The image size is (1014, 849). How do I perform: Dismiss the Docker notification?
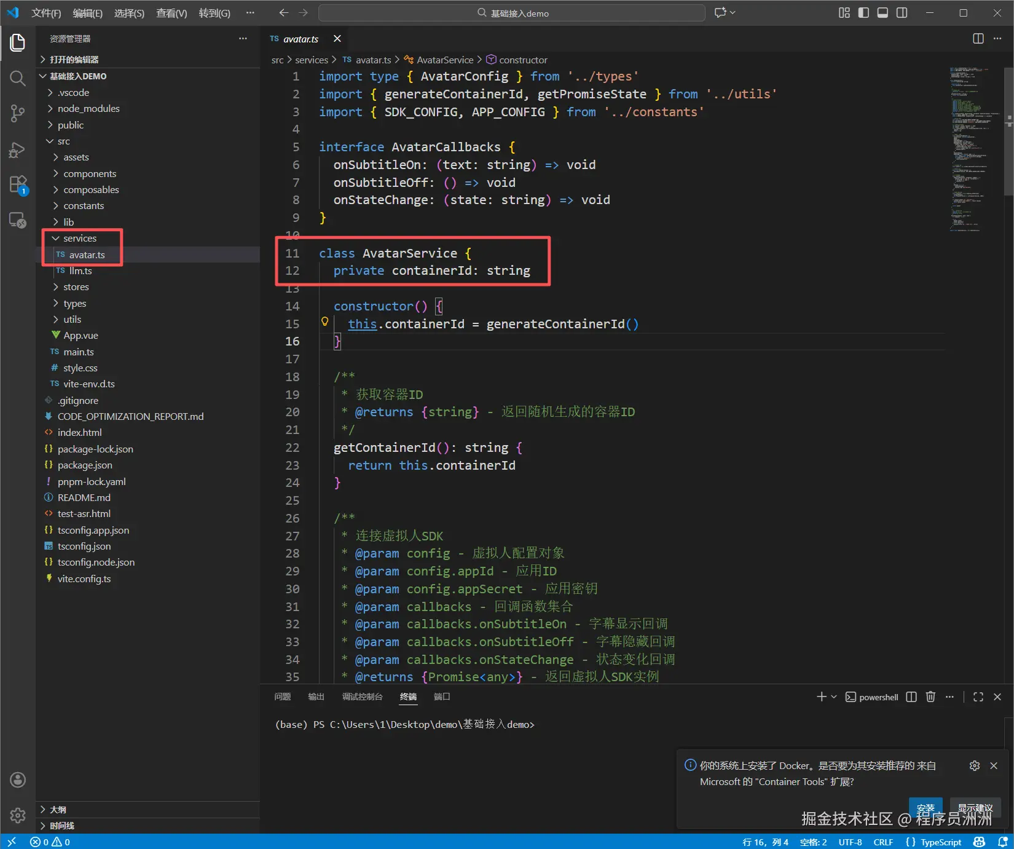pyautogui.click(x=994, y=765)
